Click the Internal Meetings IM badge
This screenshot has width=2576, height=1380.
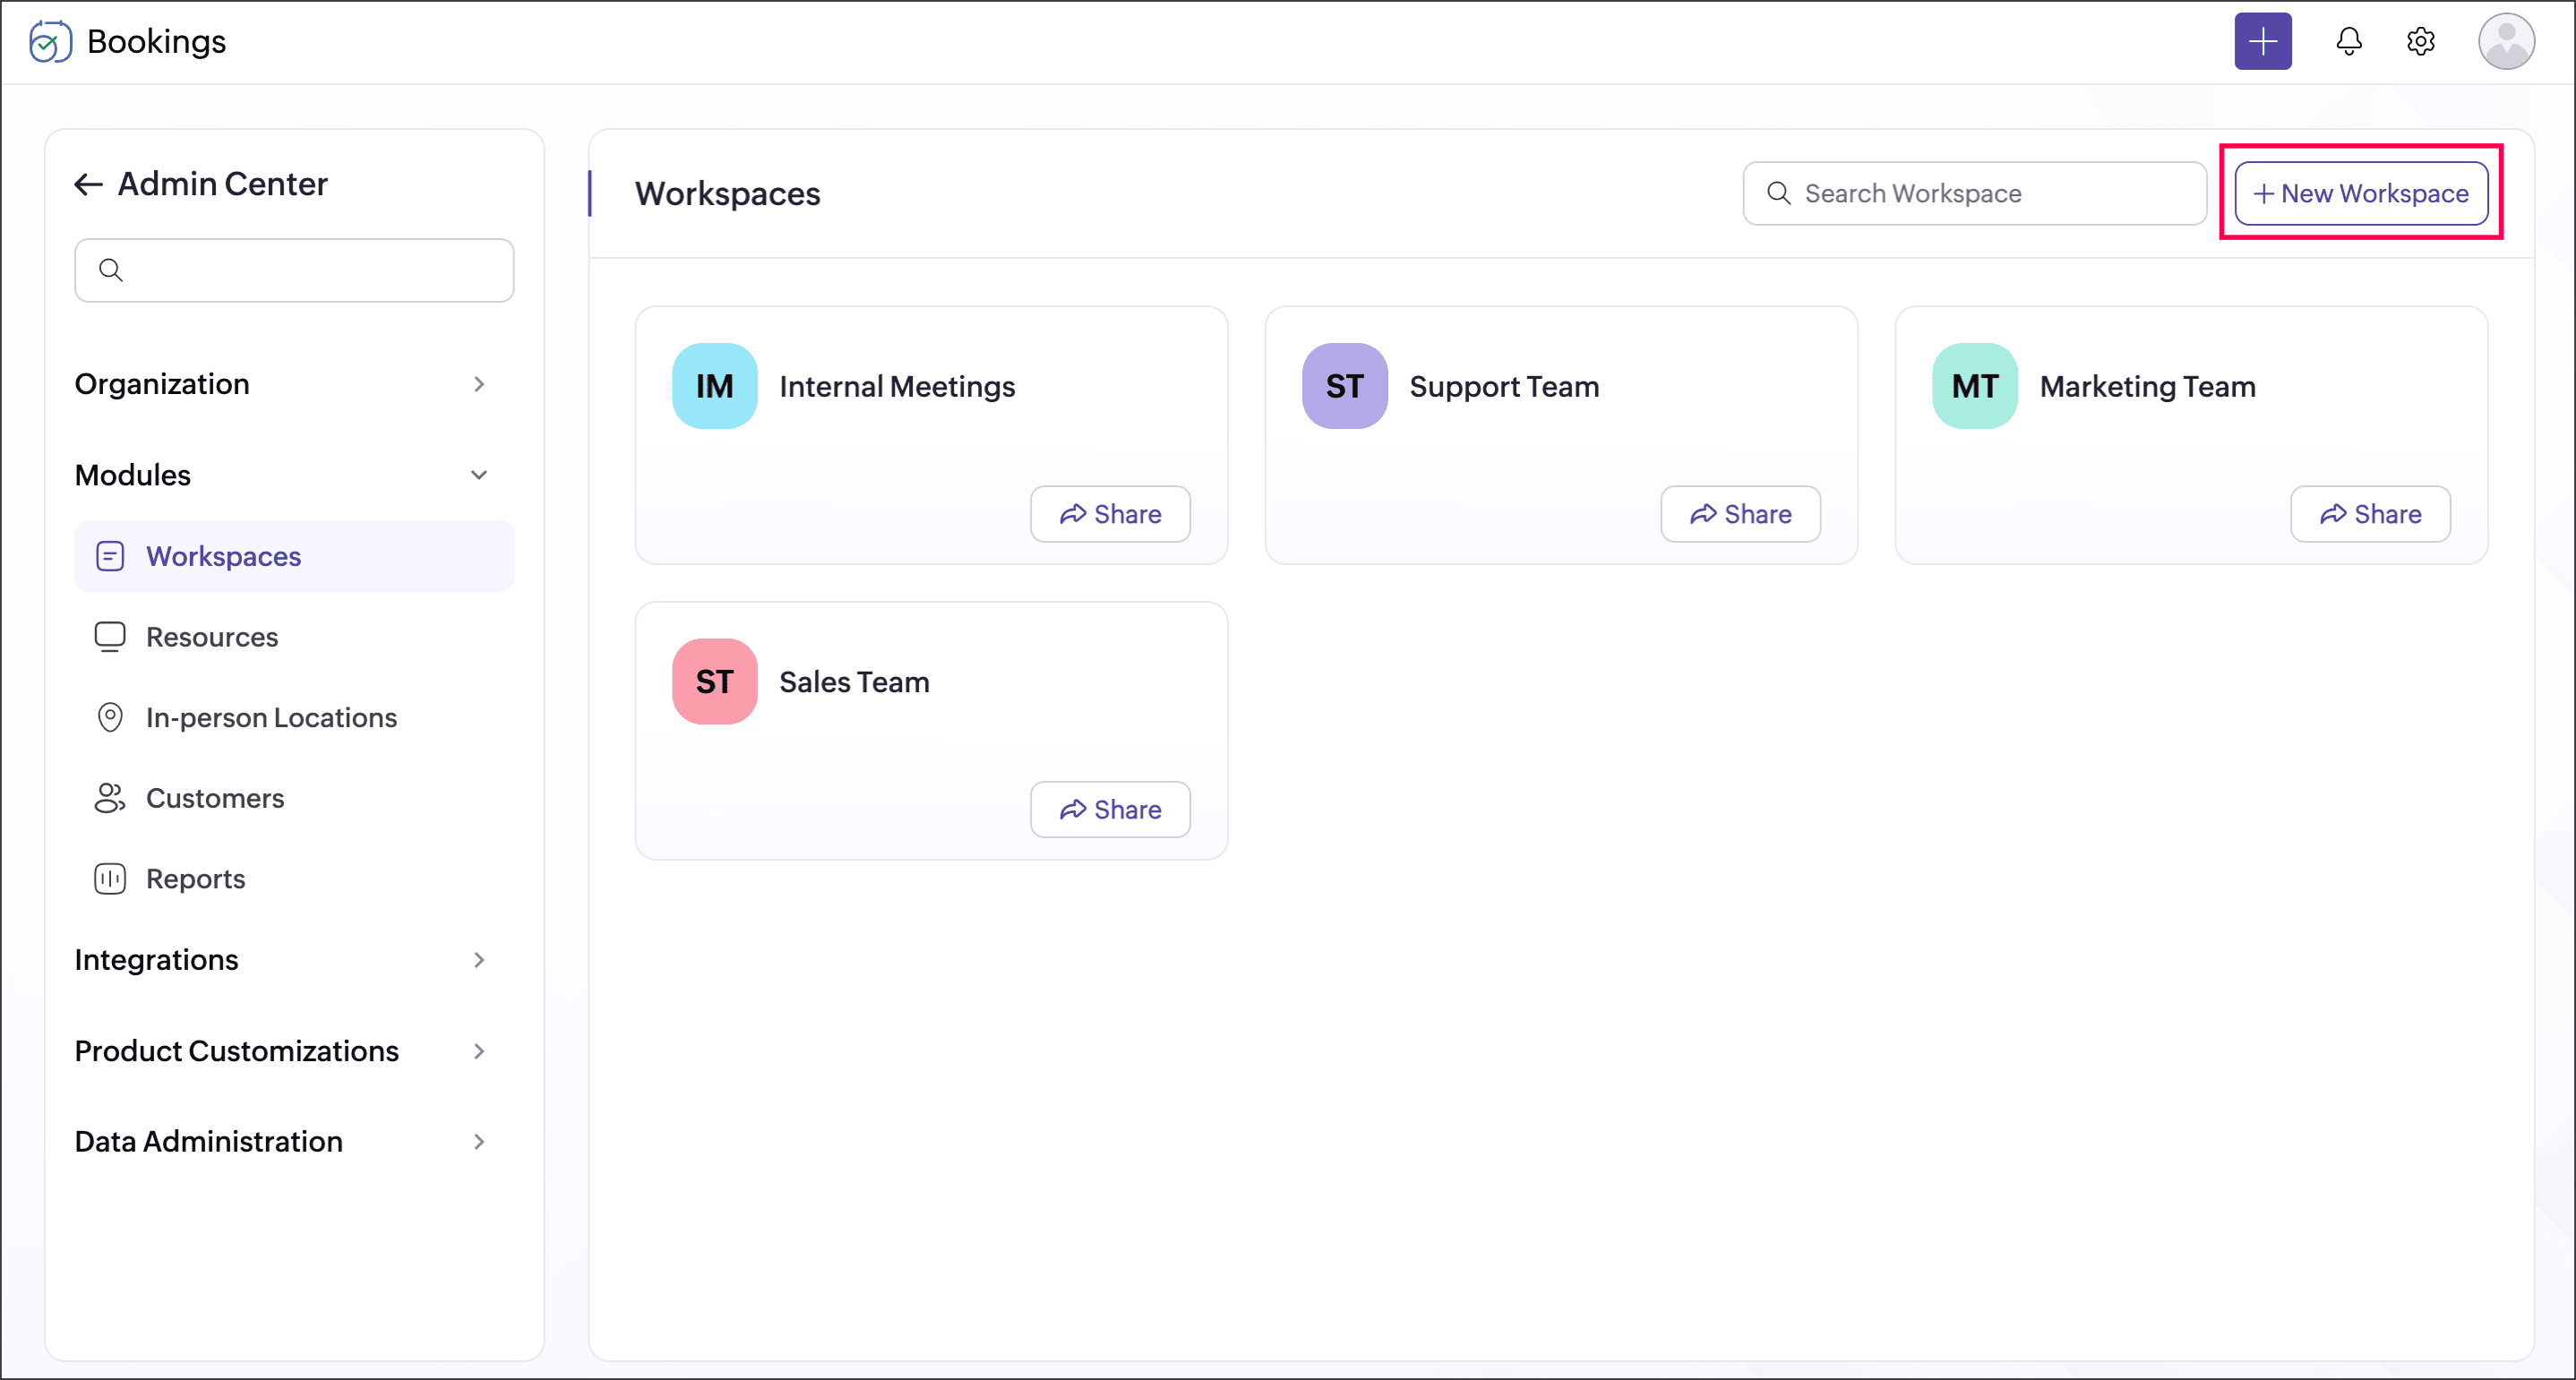coord(714,386)
